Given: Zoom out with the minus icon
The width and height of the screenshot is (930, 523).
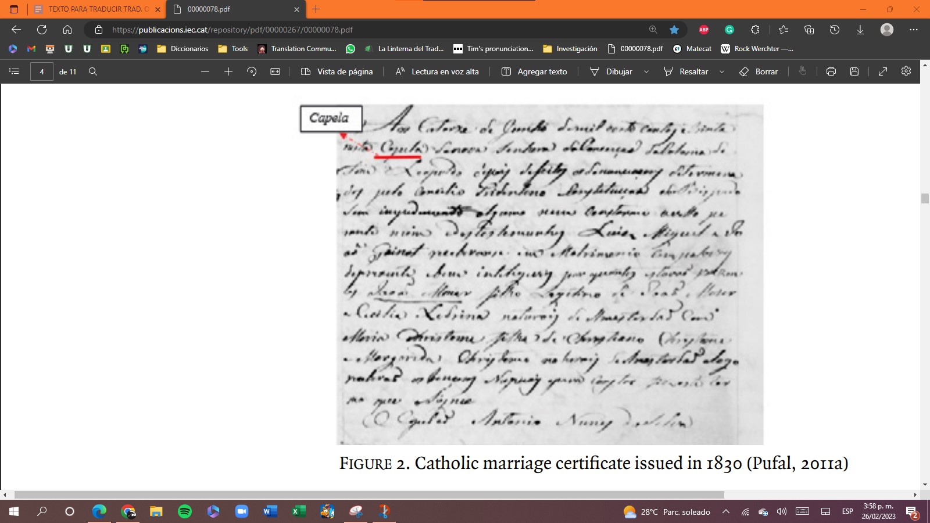Looking at the screenshot, I should coord(205,71).
